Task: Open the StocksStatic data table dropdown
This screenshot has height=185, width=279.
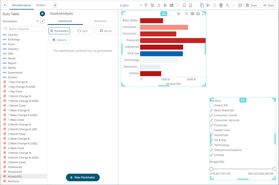Action: tap(37, 21)
